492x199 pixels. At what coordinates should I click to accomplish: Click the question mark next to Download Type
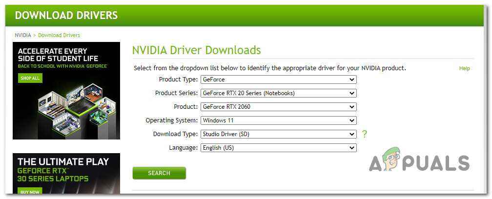tap(364, 134)
